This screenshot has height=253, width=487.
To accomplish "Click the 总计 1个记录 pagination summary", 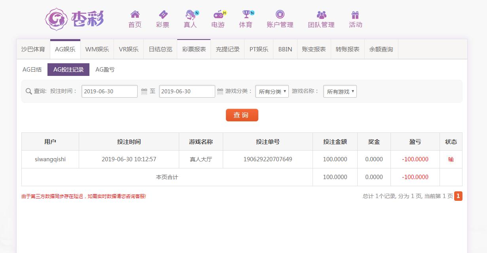I will (407, 196).
